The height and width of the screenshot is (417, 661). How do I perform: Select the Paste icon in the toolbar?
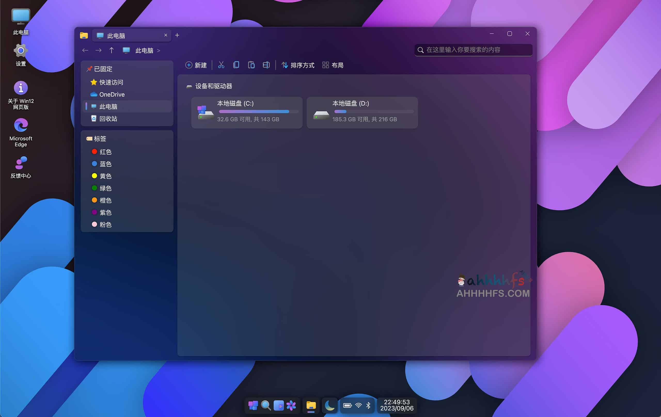(x=251, y=65)
